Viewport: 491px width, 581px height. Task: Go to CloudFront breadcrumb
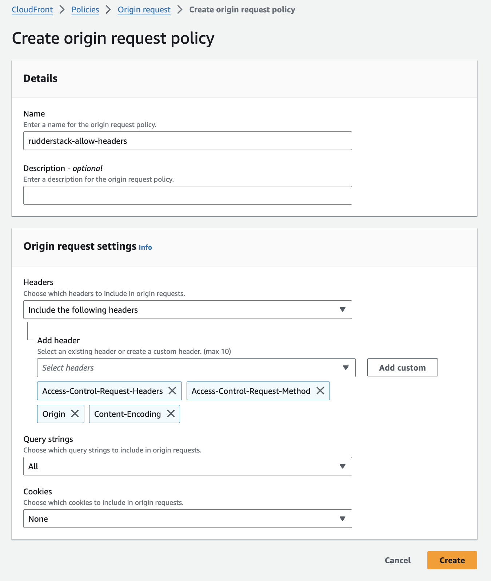(32, 10)
